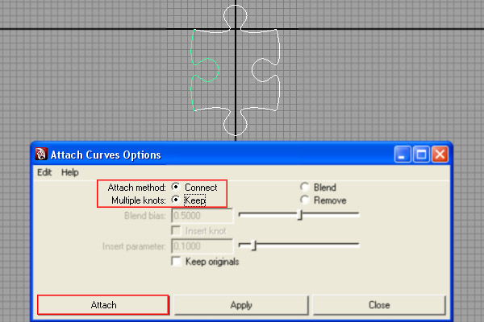Click the Attach button
Image resolution: width=484 pixels, height=322 pixels.
click(x=103, y=305)
